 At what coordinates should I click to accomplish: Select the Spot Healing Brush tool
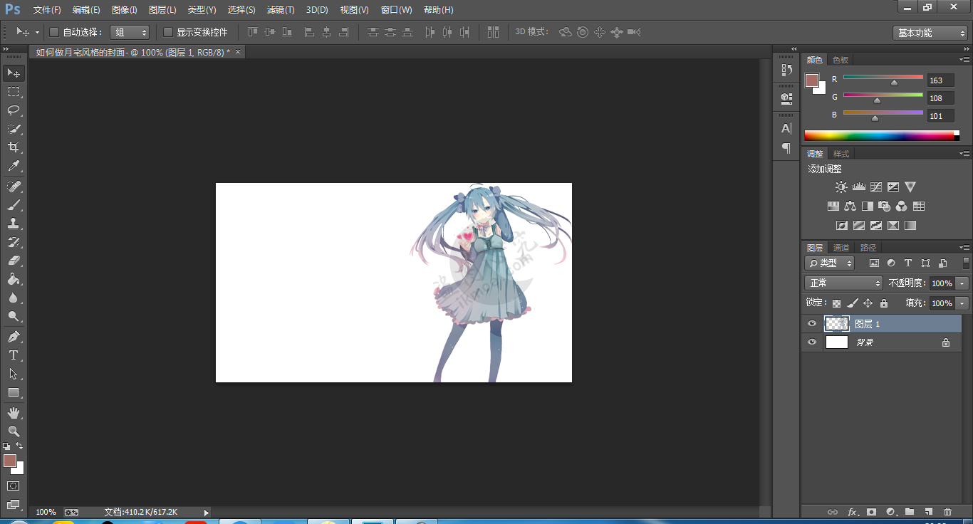(14, 186)
